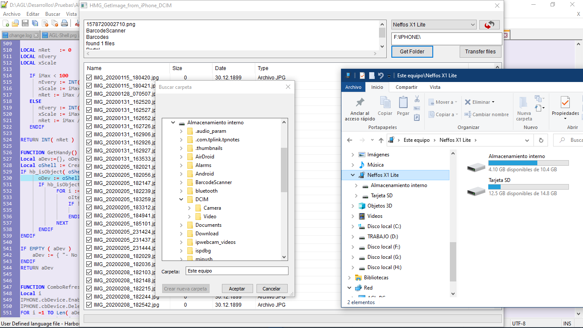Close the change.log tab icon
This screenshot has height=328, width=583.
pyautogui.click(x=36, y=35)
